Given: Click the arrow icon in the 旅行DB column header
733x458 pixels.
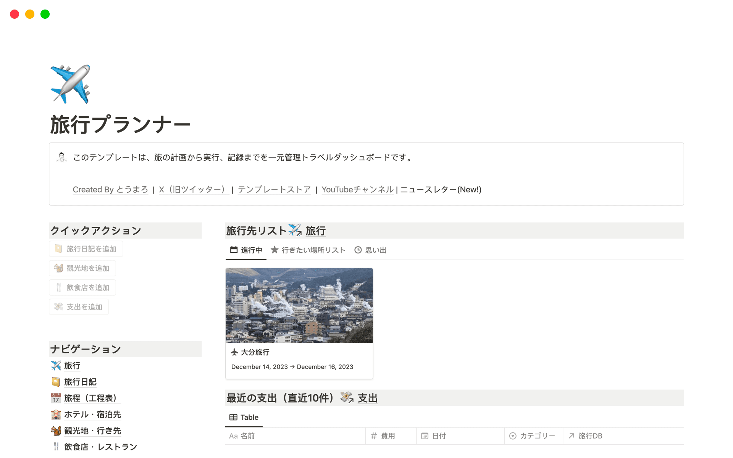Looking at the screenshot, I should [572, 435].
